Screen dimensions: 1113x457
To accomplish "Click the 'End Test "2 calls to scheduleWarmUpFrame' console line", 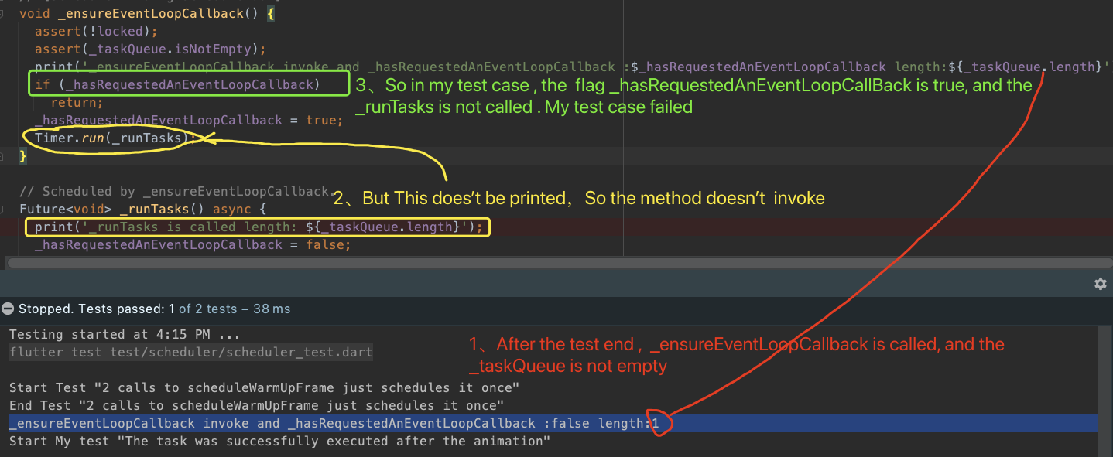I will [x=257, y=405].
